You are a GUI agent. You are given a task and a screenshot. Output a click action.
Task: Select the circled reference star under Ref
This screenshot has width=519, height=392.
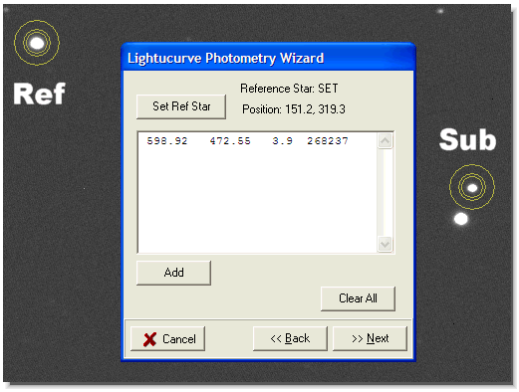[37, 43]
